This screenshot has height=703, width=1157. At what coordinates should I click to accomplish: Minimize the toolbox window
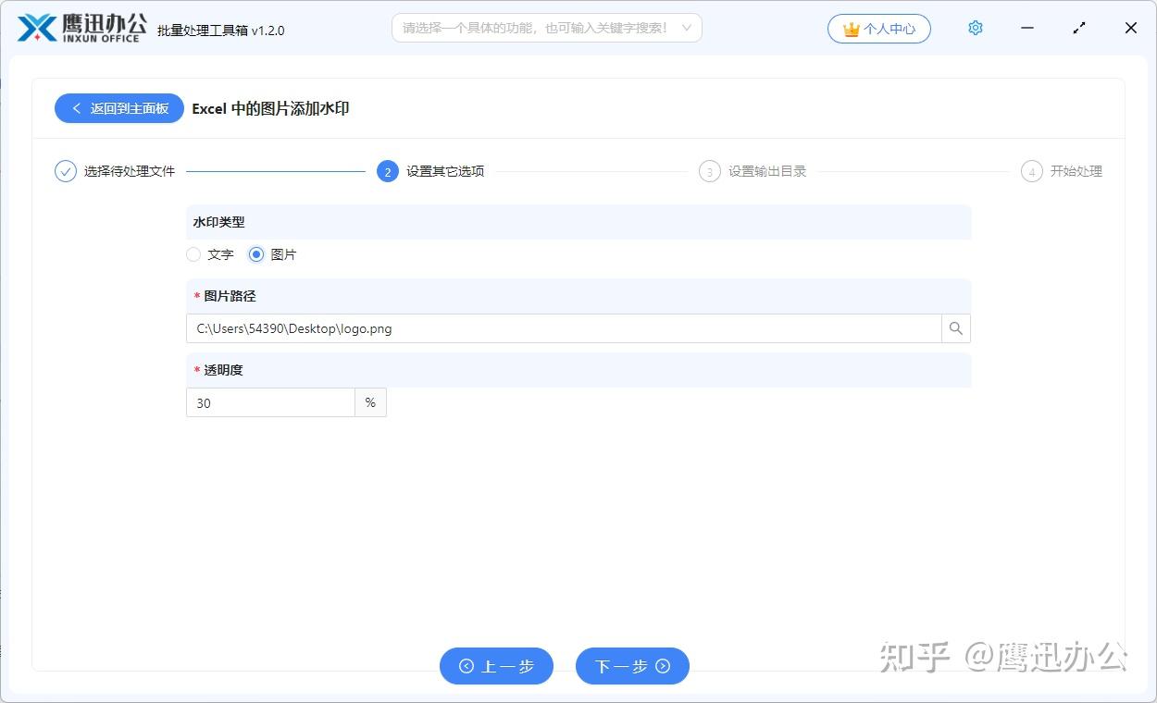point(1027,28)
